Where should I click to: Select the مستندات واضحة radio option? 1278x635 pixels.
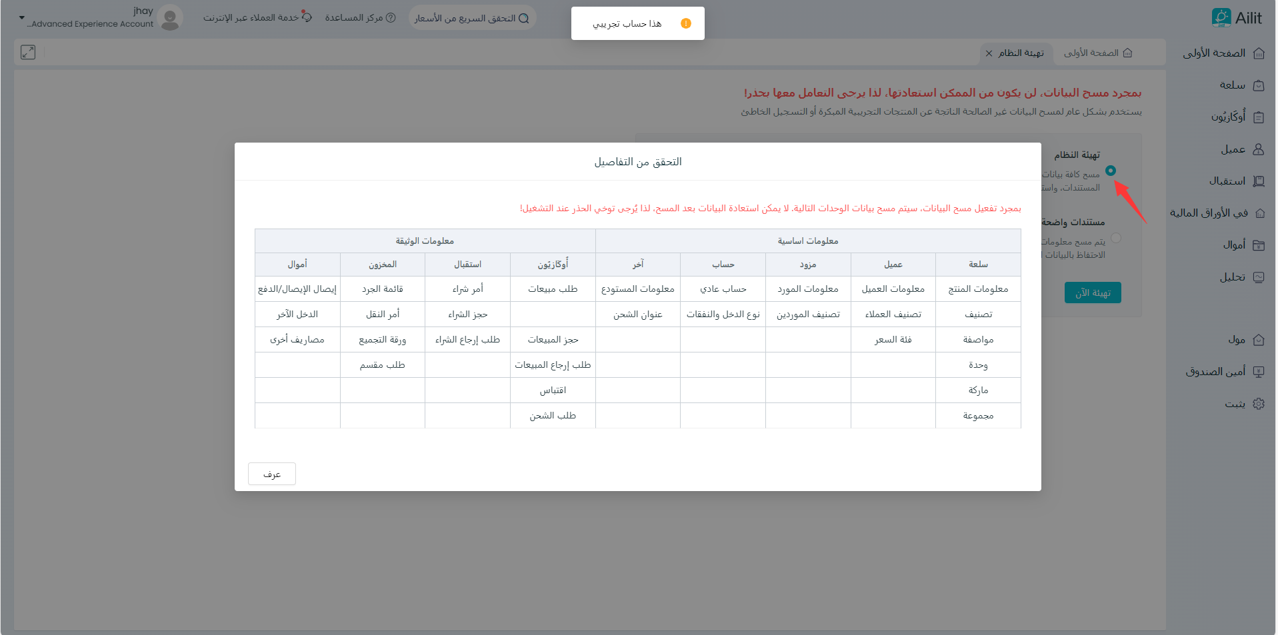(x=1116, y=238)
